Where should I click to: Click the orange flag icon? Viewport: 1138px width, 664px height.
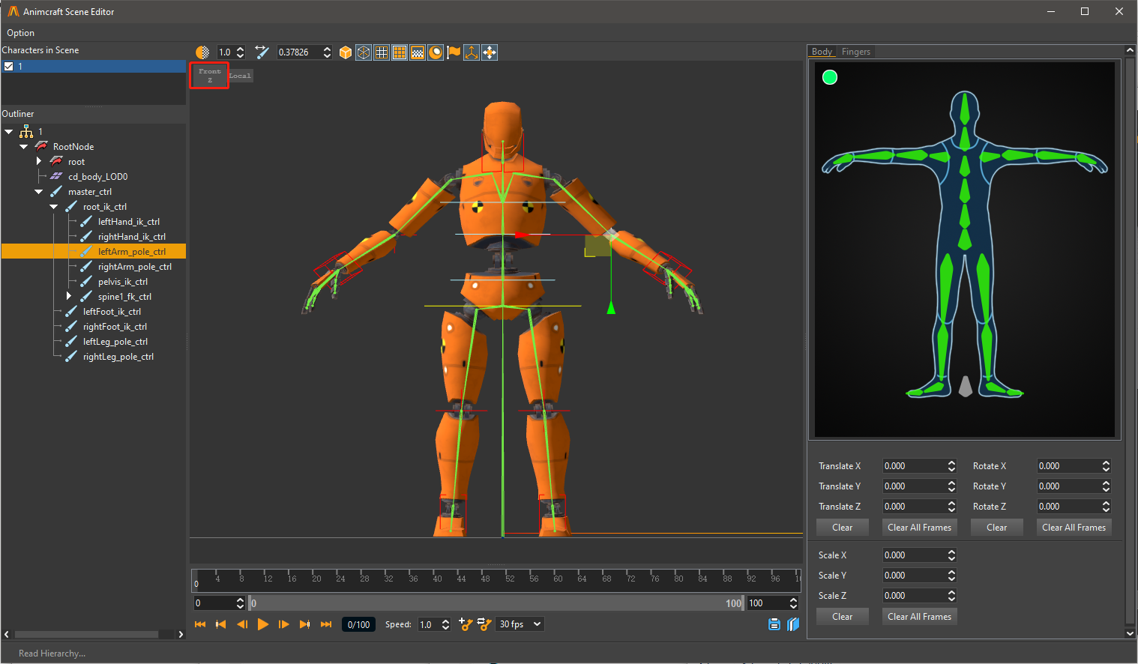[454, 52]
